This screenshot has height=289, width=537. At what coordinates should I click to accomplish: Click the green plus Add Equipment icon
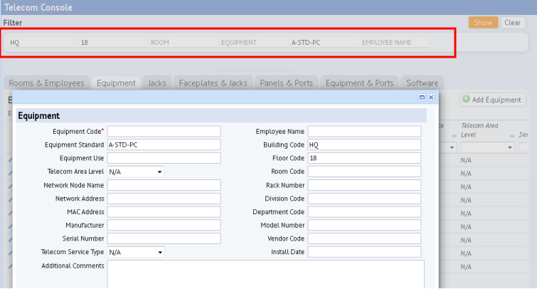click(x=466, y=100)
